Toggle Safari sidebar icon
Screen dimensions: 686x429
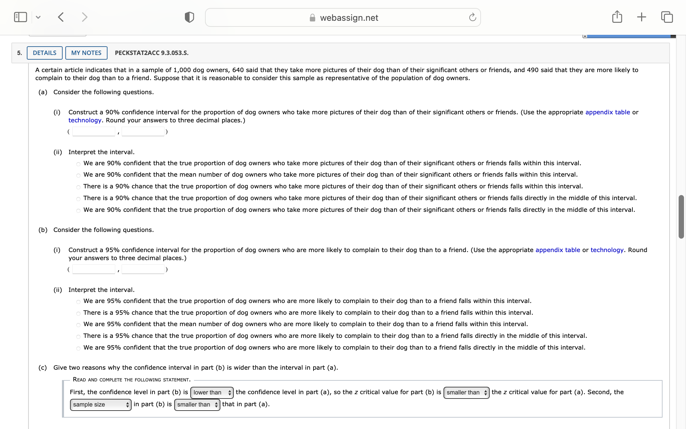[20, 17]
